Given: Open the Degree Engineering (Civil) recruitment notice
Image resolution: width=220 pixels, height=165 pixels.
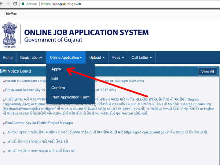Looking at the screenshot, I should (108, 106).
